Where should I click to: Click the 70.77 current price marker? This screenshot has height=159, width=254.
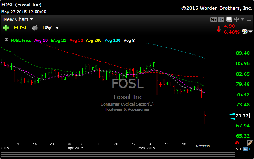point(242,115)
